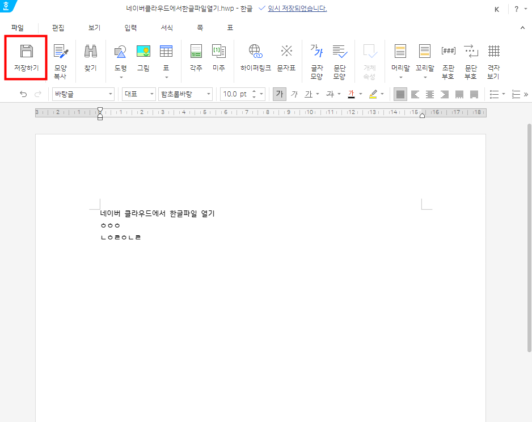The image size is (532, 422).
Task: Set left paragraph alignment
Action: 415,94
